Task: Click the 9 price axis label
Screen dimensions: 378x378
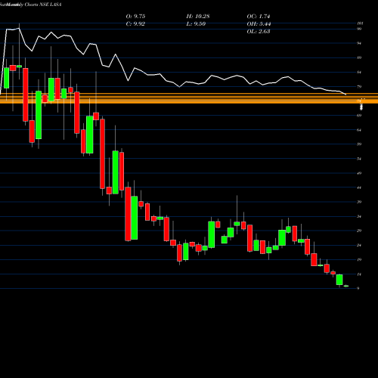Action: click(358, 288)
